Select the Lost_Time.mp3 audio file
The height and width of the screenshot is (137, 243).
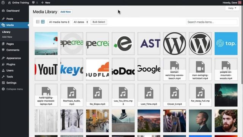149,95
